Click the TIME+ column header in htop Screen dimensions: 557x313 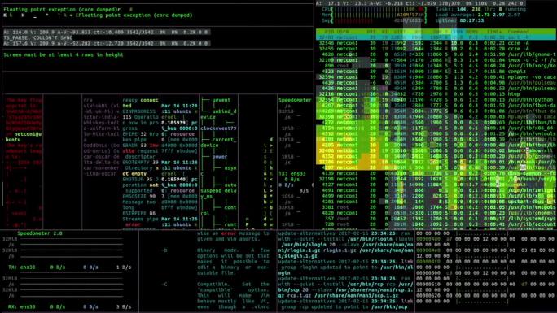coord(493,32)
